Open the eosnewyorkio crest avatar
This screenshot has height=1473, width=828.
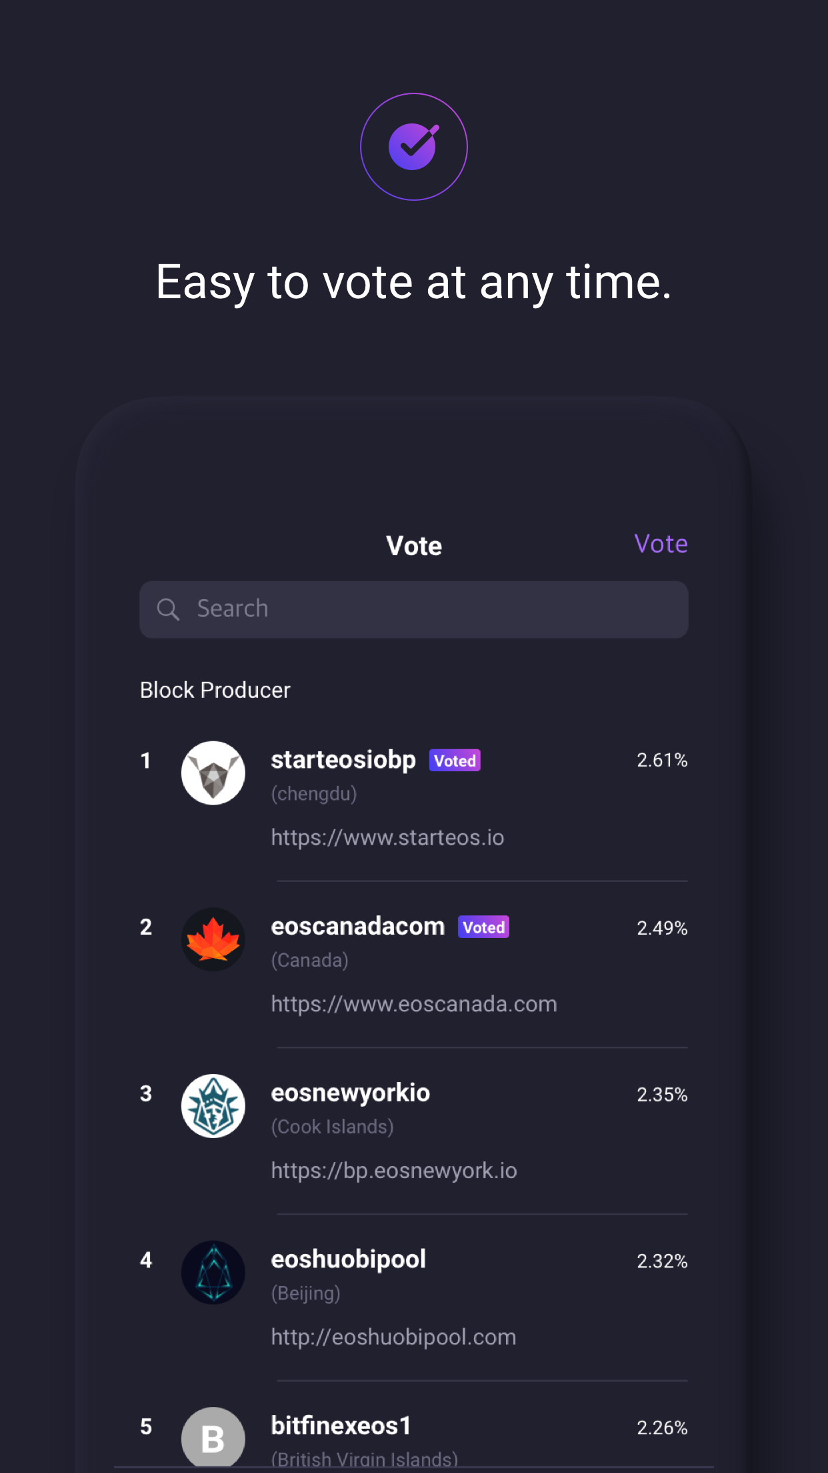point(213,1106)
